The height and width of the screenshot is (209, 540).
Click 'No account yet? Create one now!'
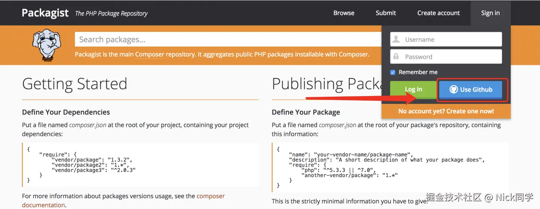click(x=446, y=111)
